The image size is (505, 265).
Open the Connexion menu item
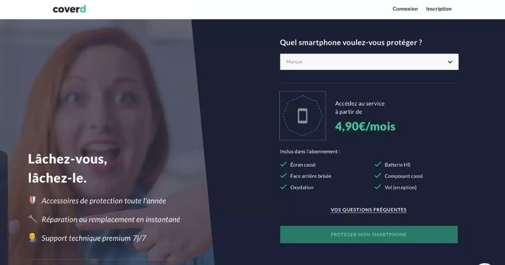tap(405, 9)
